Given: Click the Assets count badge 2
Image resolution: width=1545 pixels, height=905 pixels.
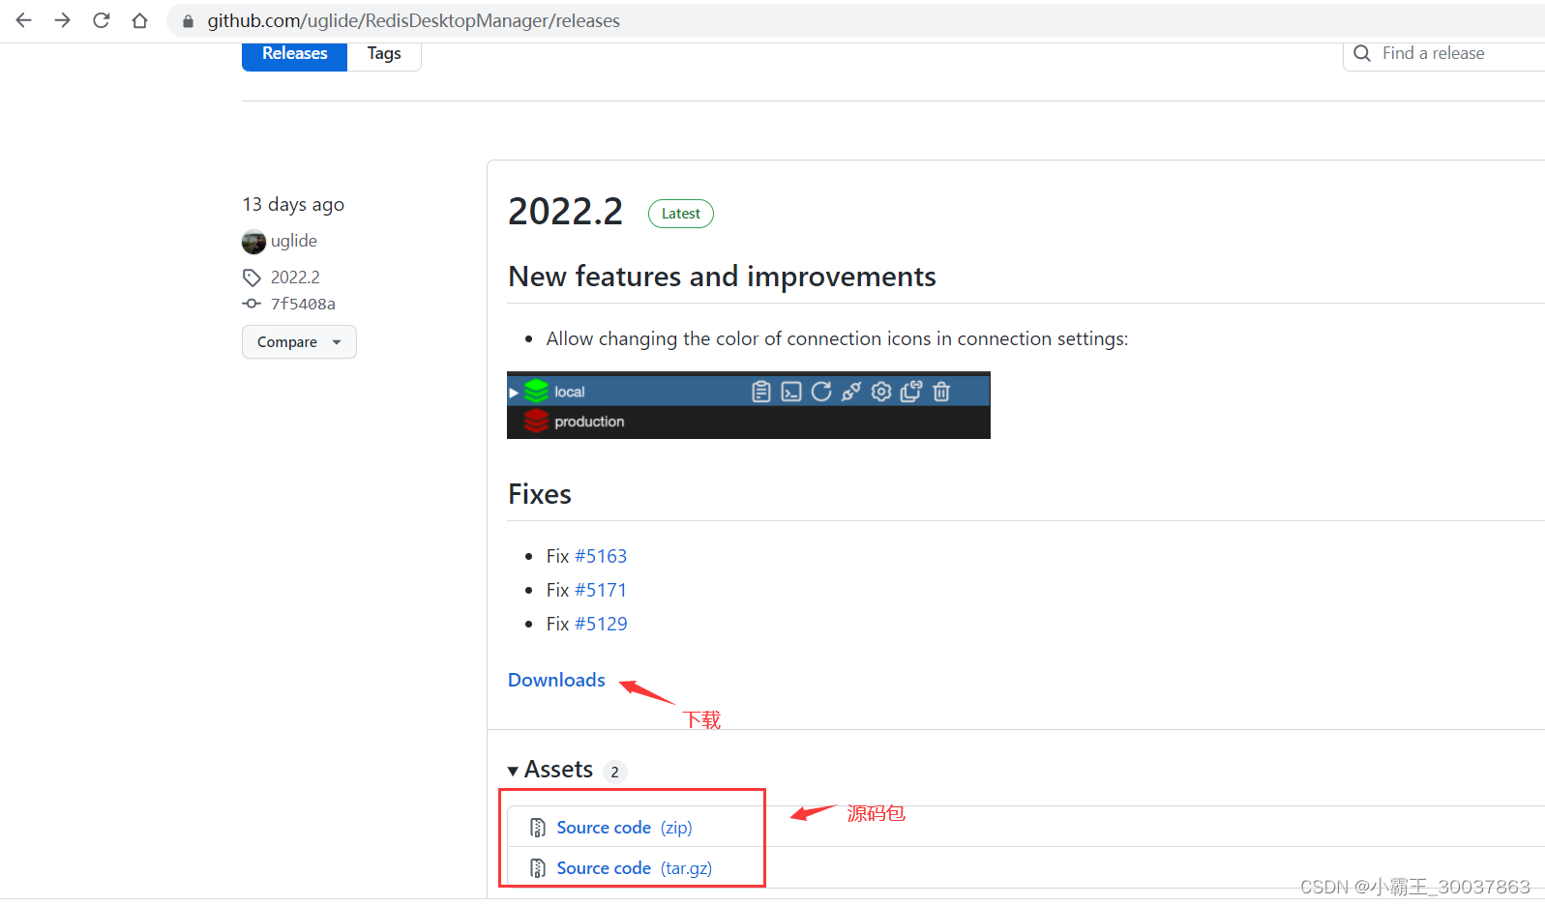Looking at the screenshot, I should tap(614, 772).
